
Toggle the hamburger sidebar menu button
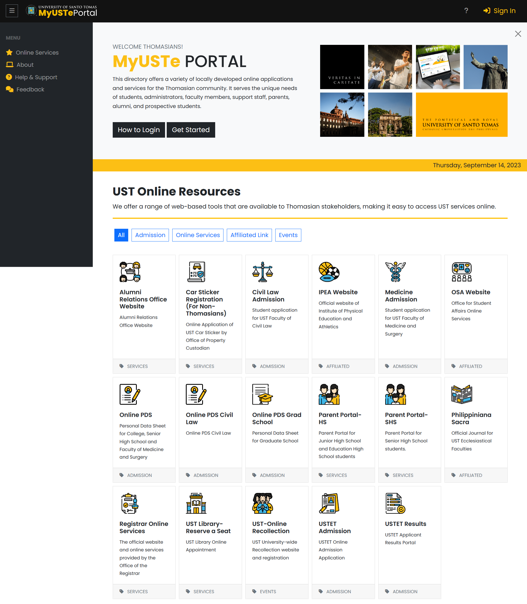click(x=12, y=11)
